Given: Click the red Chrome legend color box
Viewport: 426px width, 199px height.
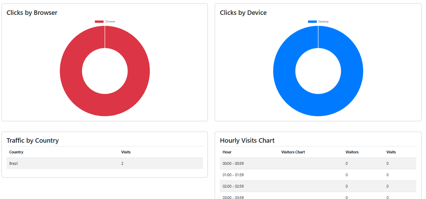Looking at the screenshot, I should coord(99,22).
